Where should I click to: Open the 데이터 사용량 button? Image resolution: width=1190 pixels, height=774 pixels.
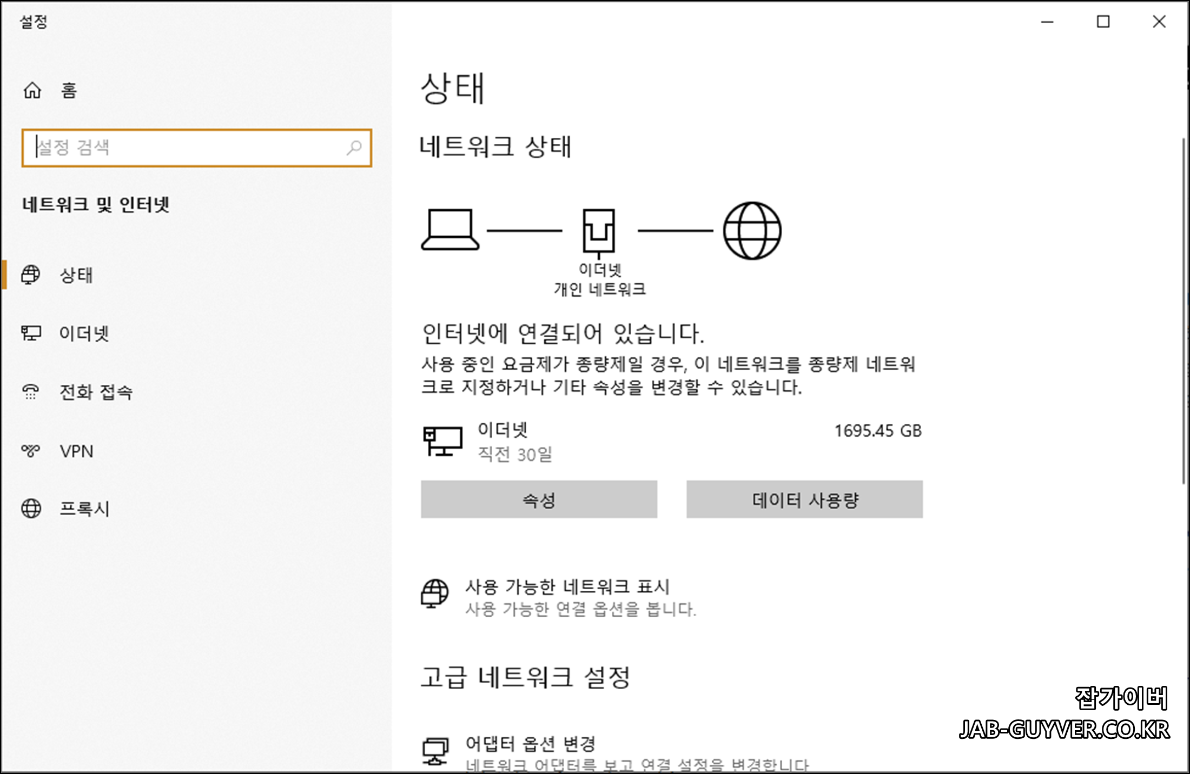coord(804,499)
